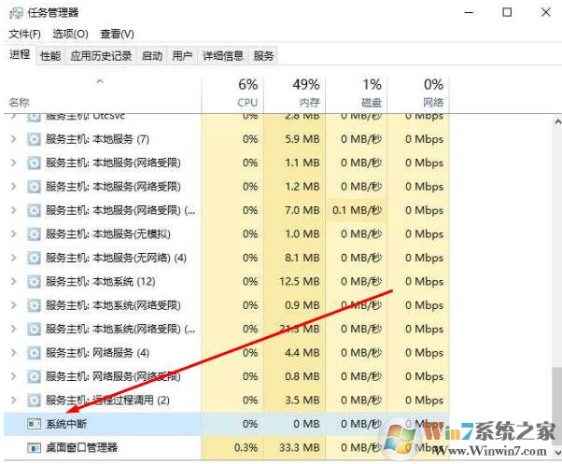The width and height of the screenshot is (562, 464).
Task: Go to the 启动 tab
Action: [151, 56]
